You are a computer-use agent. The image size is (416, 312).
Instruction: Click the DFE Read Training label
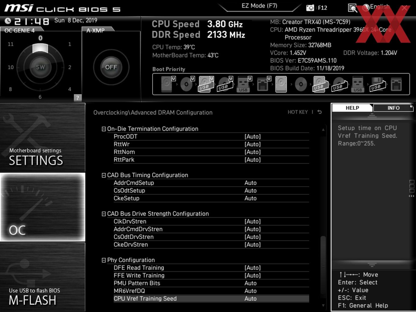(139, 268)
